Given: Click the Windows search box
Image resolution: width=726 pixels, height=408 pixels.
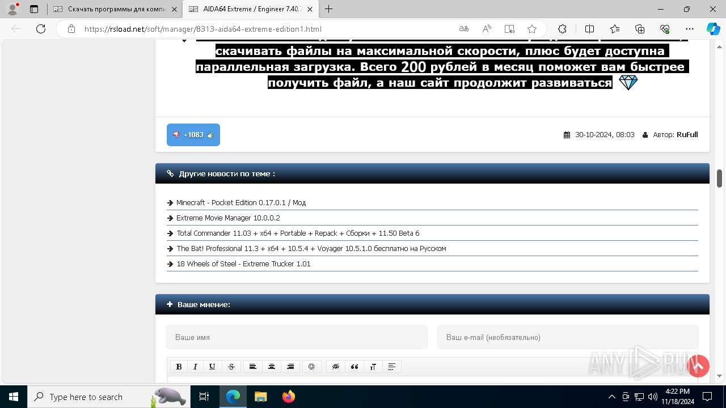Looking at the screenshot, I should (x=108, y=397).
